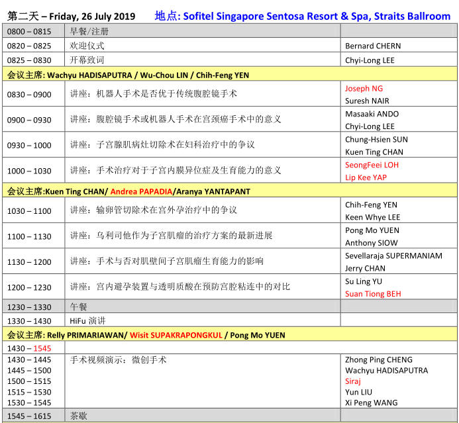This screenshot has height=423, width=459.
Task: Select lecture '子宫腺肌病灶切除术在妇科治疗中的争议'
Action: coord(176,144)
